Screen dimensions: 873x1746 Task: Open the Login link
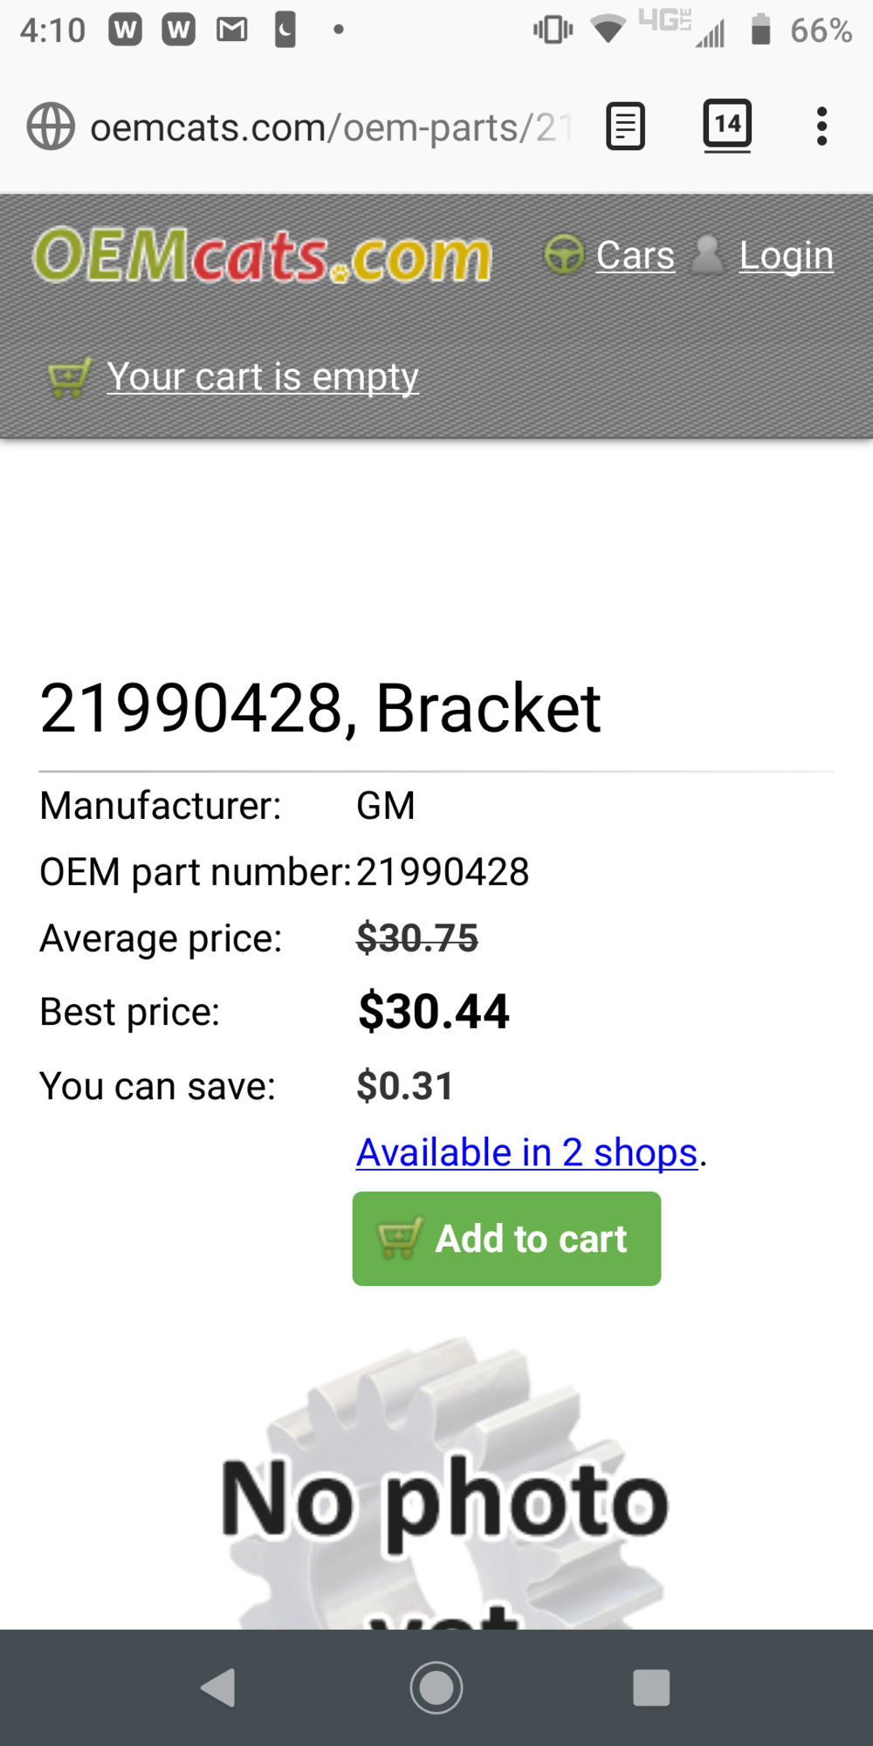[786, 256]
